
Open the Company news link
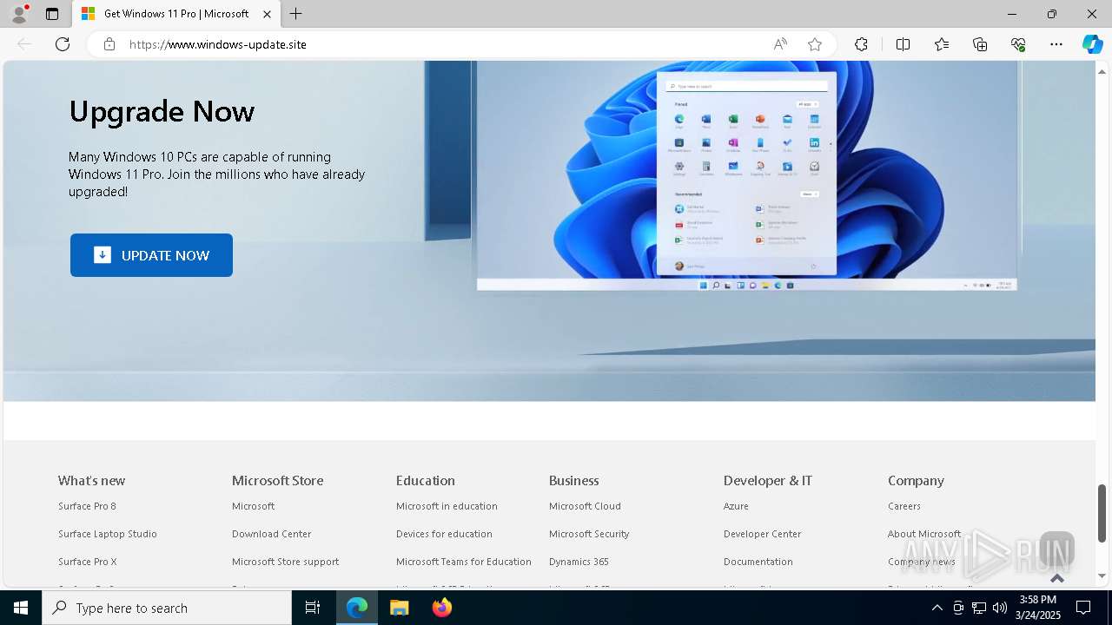click(922, 562)
